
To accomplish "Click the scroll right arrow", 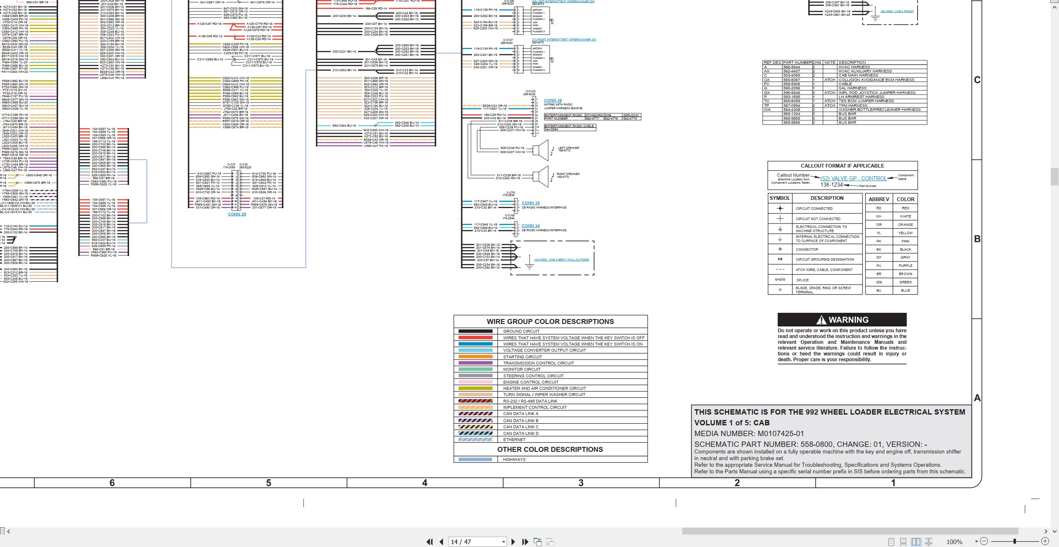I will click(x=1046, y=531).
